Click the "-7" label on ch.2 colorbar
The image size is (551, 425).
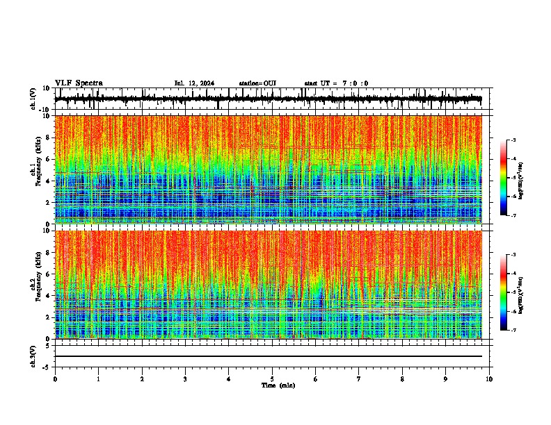pos(513,331)
